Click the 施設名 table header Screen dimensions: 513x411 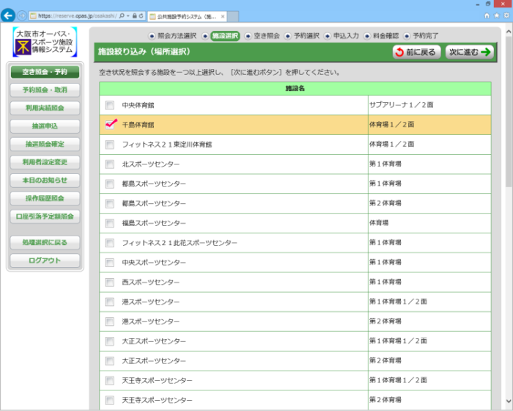[295, 89]
